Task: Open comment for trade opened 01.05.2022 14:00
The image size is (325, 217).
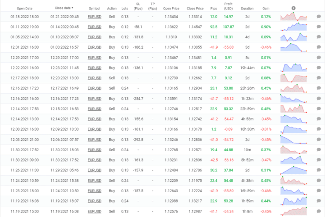Action: point(319,36)
